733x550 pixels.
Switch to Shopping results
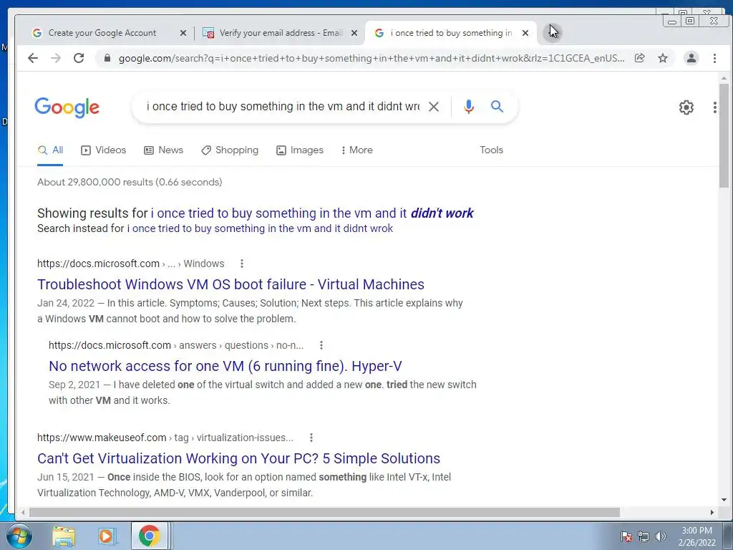coord(230,150)
